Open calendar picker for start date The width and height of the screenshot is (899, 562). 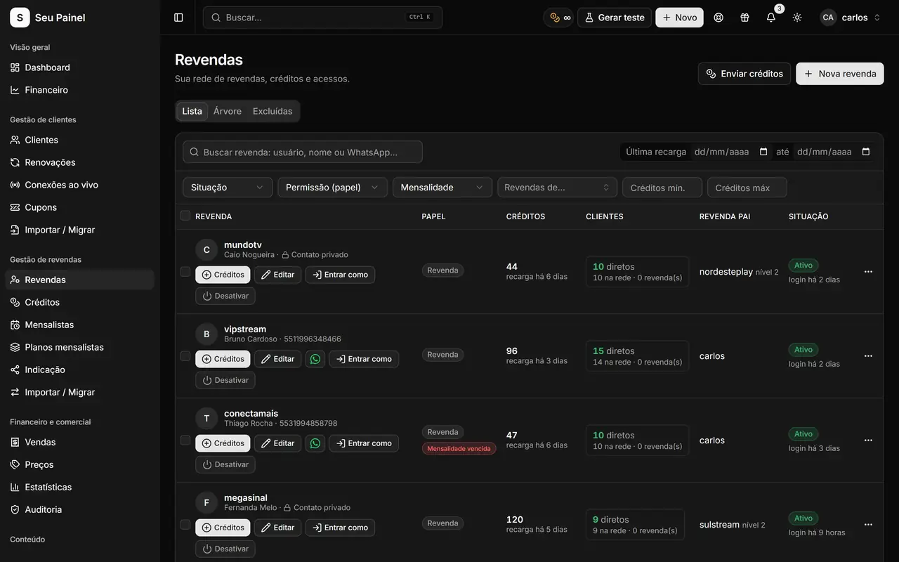pos(763,152)
